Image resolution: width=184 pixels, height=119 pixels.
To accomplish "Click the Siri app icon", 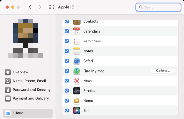I will tap(77, 110).
